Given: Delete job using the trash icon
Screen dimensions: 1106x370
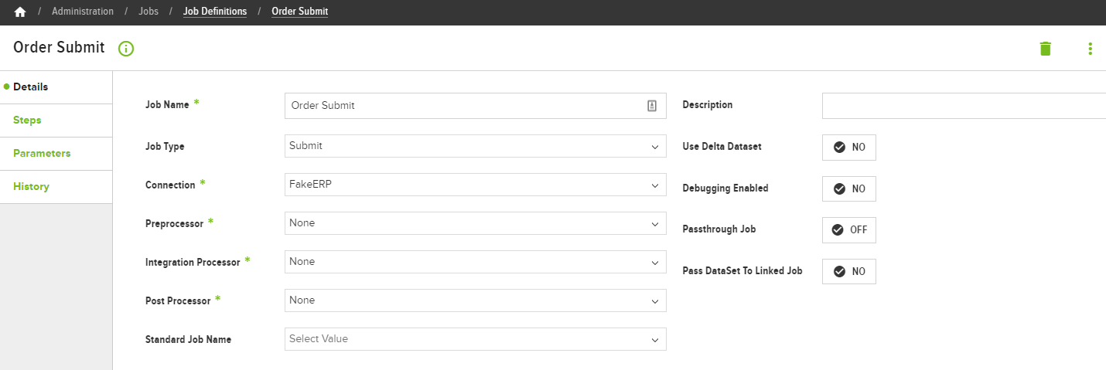Looking at the screenshot, I should coord(1046,49).
